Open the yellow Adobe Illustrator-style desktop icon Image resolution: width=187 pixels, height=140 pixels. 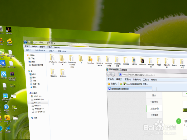point(7,119)
